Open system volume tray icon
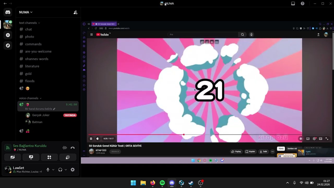Image resolution: width=334 pixels, height=188 pixels. [307, 183]
